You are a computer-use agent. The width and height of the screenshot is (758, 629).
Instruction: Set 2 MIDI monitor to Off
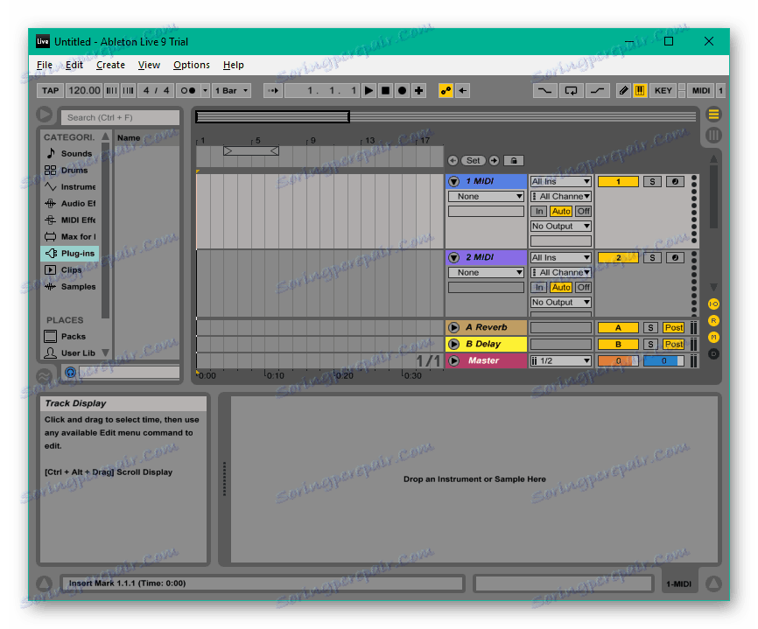click(x=584, y=288)
